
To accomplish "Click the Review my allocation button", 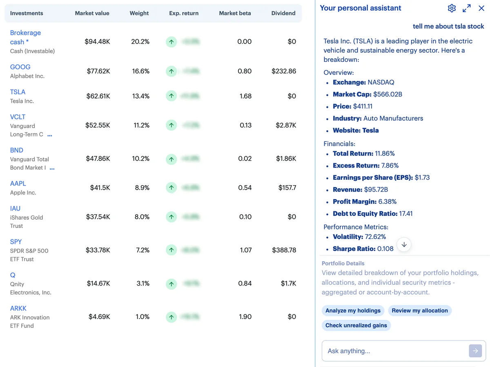I will [420, 310].
